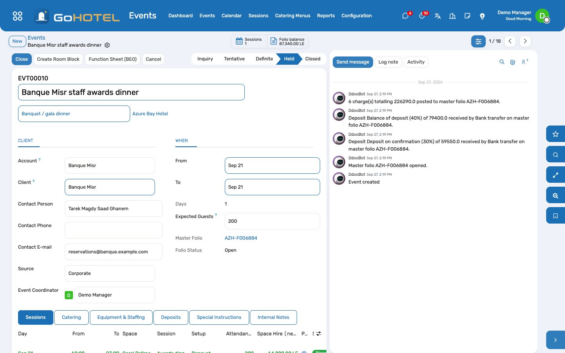Click the lightbulb tips icon
Viewport: 565px width, 353px height.
[482, 16]
